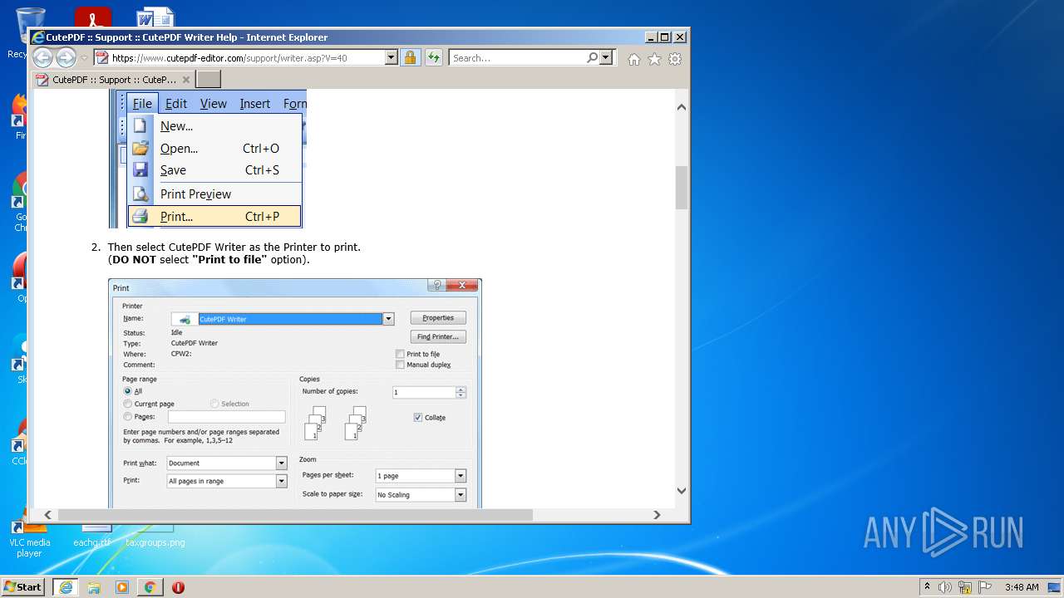The width and height of the screenshot is (1064, 598).
Task: Refresh the page with the green arrows icon
Action: (433, 58)
